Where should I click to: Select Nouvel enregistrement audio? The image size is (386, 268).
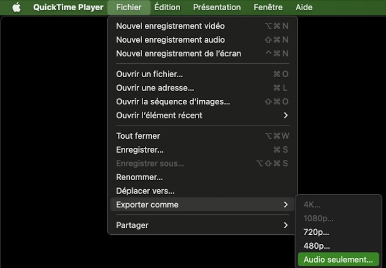tap(170, 40)
